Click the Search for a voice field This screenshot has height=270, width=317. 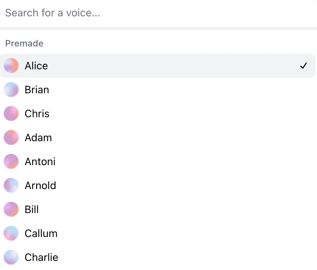(158, 13)
